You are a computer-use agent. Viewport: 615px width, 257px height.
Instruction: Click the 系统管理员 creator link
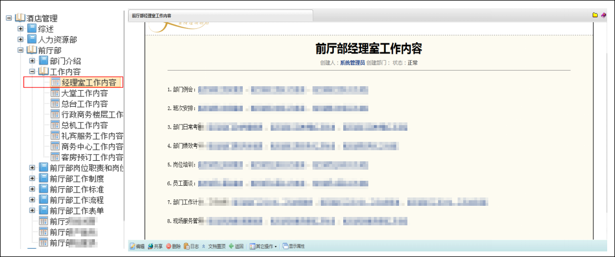(x=352, y=63)
